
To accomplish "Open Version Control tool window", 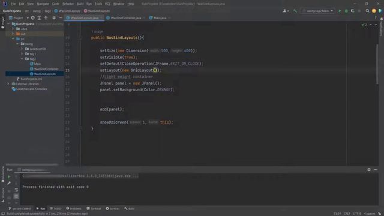I will pyautogui.click(x=20, y=209).
